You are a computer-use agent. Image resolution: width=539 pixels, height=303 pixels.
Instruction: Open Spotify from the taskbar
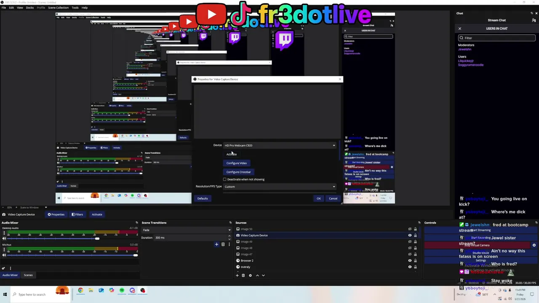click(x=122, y=290)
